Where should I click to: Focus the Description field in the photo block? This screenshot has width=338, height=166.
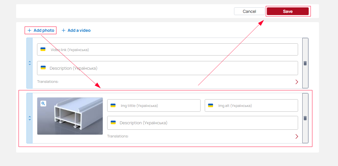tap(202, 123)
